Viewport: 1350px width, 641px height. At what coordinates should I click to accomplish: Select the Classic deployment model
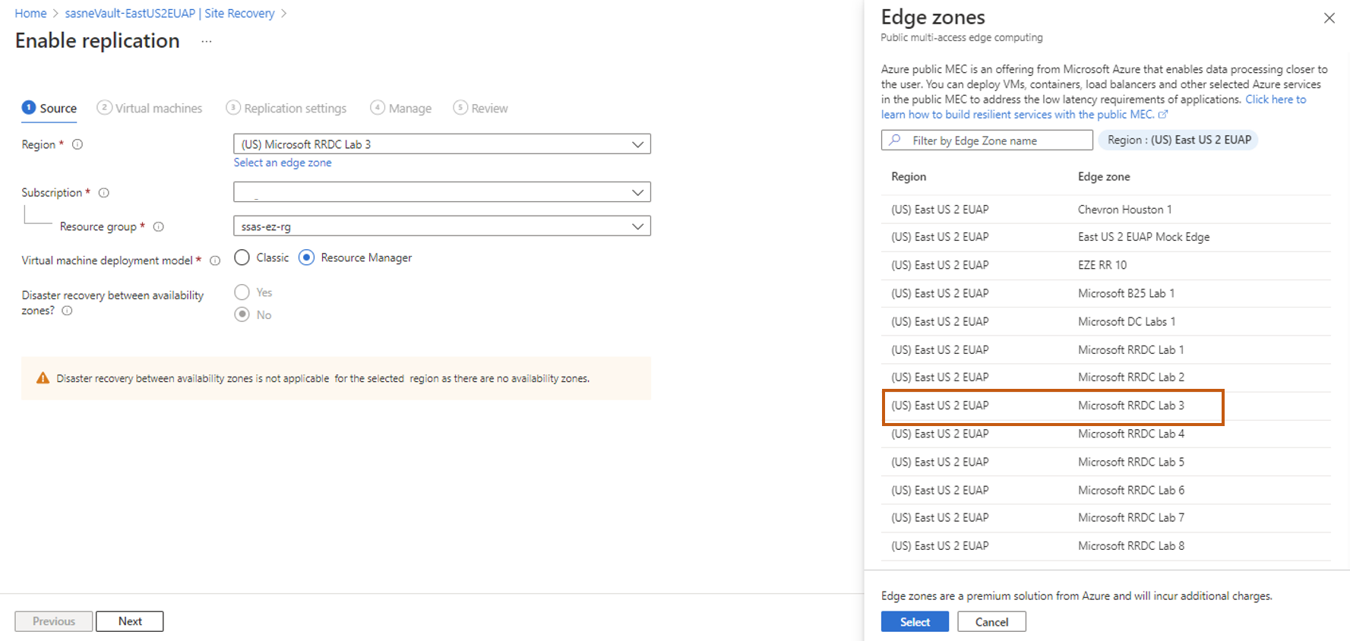(x=242, y=257)
